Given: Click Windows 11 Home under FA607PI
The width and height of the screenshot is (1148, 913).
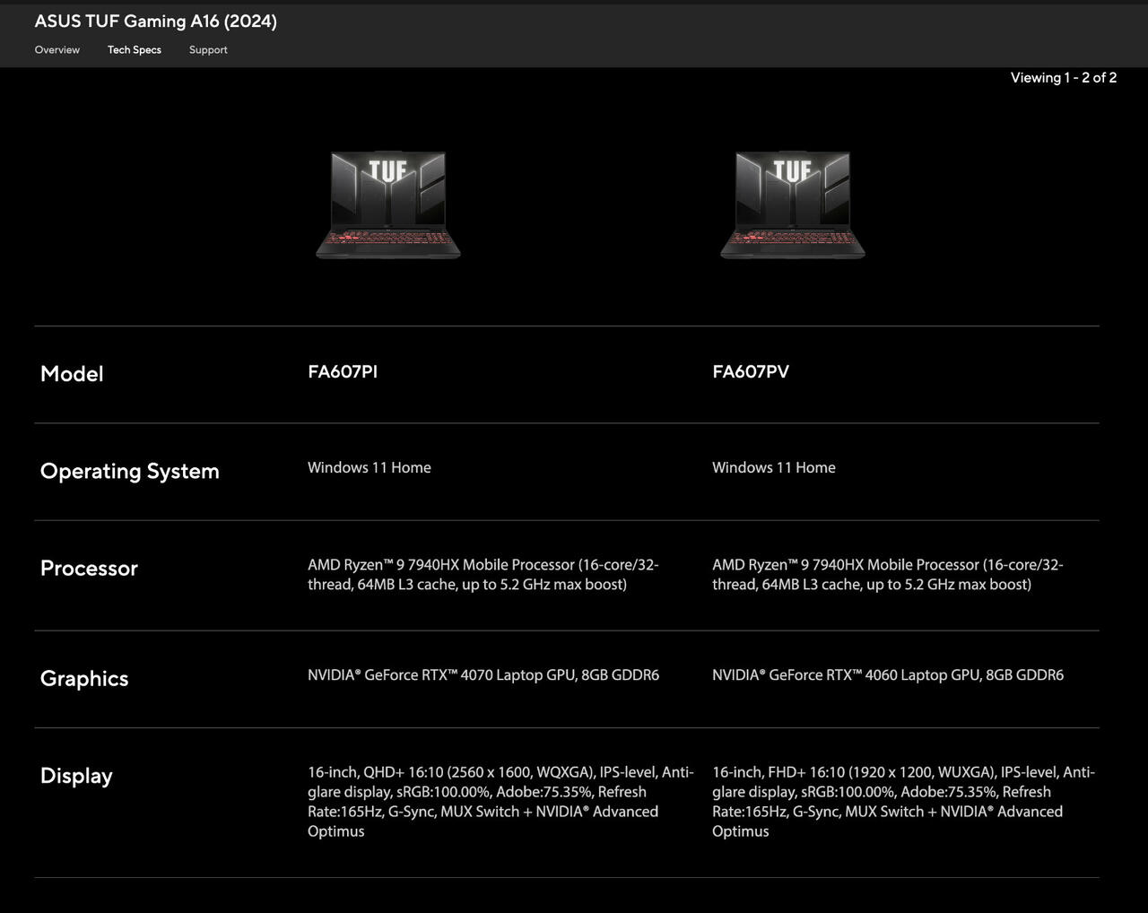Looking at the screenshot, I should coord(370,468).
